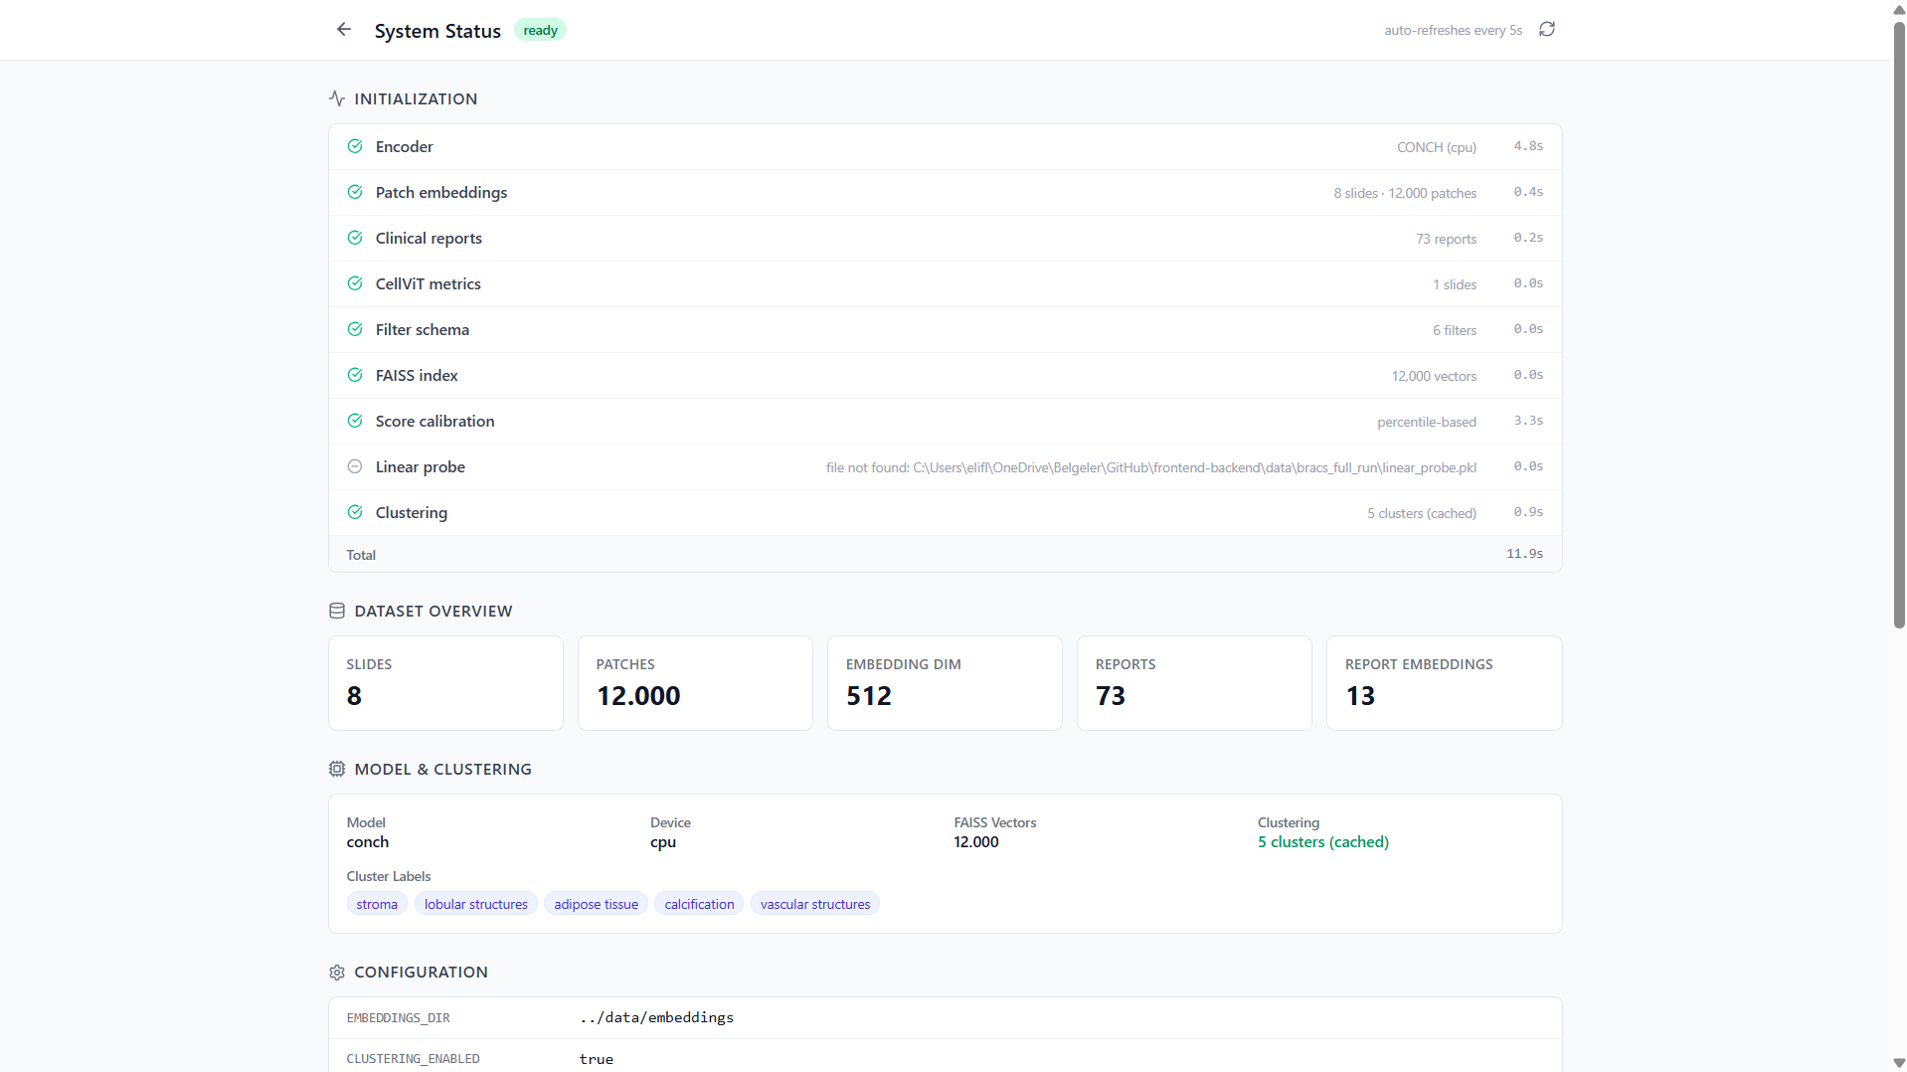Click the Score calibration '3.3s' timing
The width and height of the screenshot is (1907, 1072).
[1528, 421]
